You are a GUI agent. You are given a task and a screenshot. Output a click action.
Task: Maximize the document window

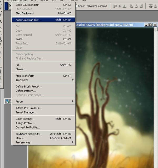tap(151, 25)
